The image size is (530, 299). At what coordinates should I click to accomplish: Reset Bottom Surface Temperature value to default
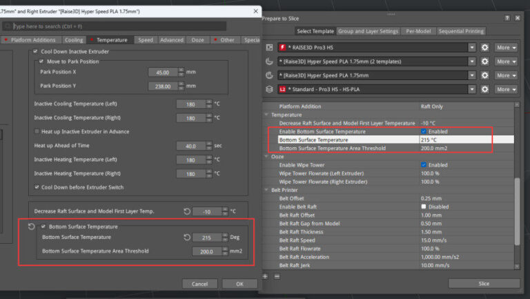click(x=187, y=238)
